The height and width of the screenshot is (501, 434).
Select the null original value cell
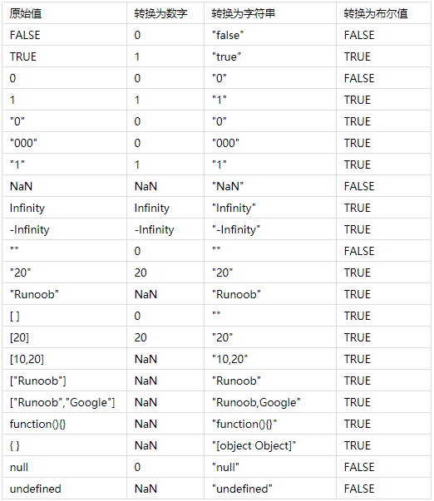point(64,467)
